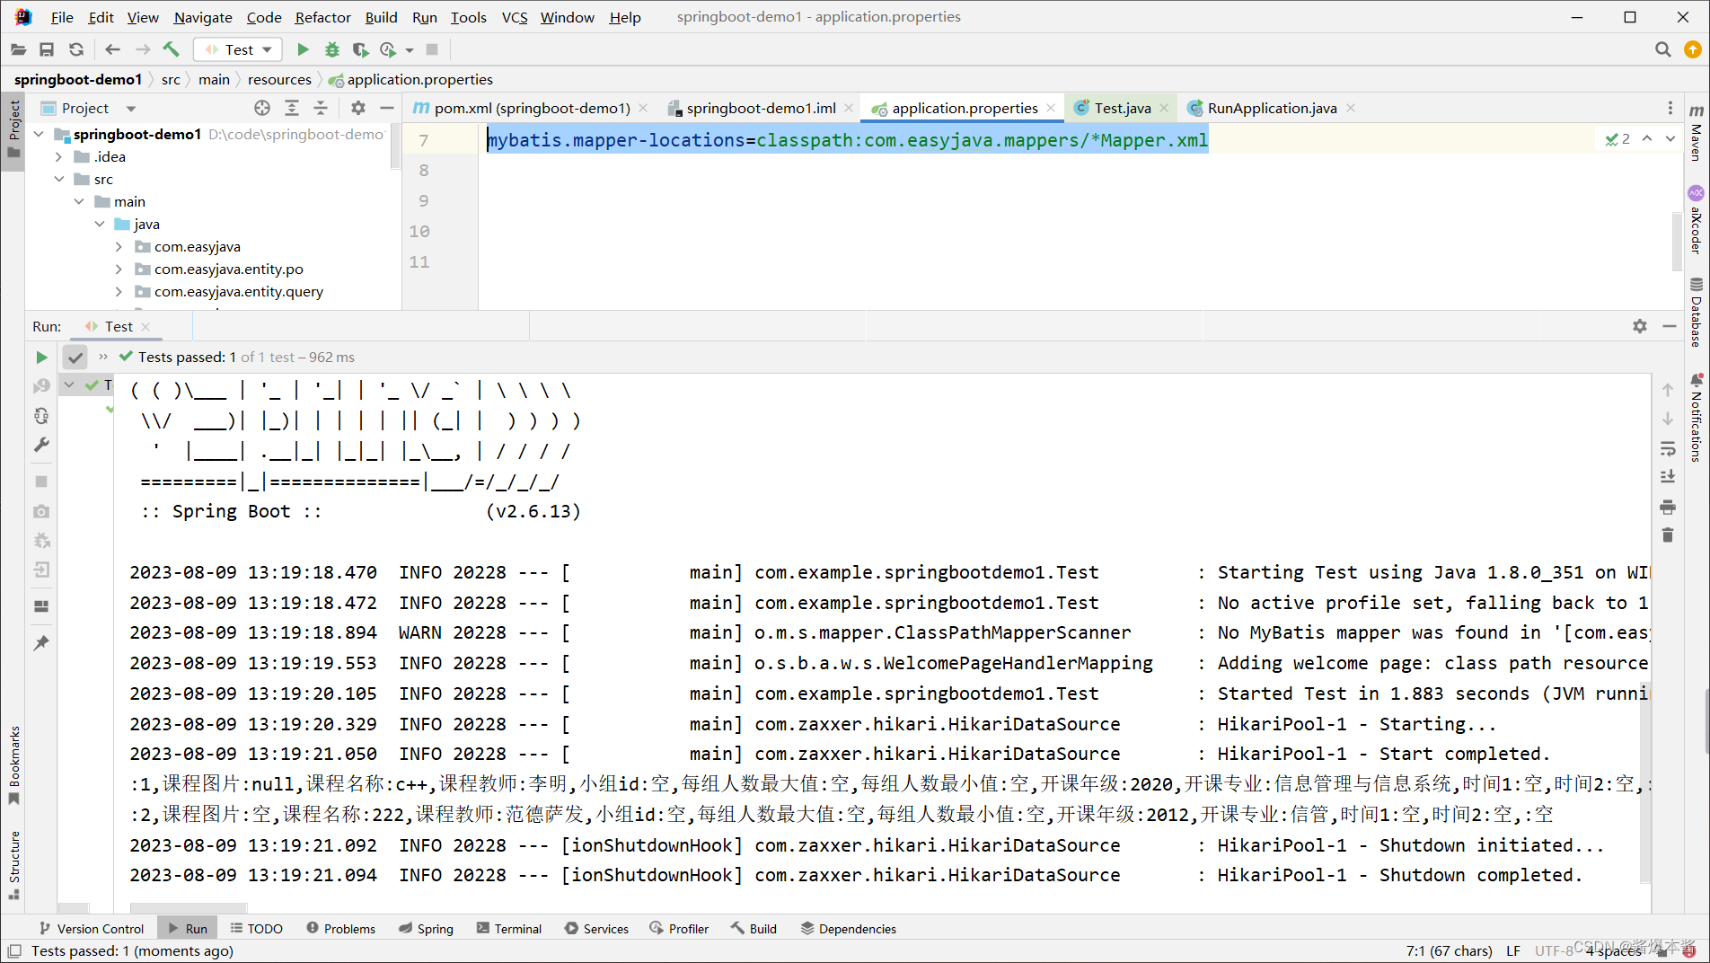Image resolution: width=1710 pixels, height=963 pixels.
Task: Open Search Everywhere magnifier
Action: 1663,49
